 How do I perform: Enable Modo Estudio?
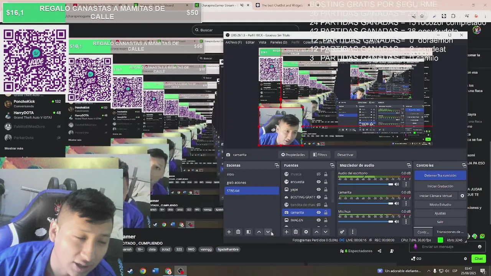click(x=440, y=205)
